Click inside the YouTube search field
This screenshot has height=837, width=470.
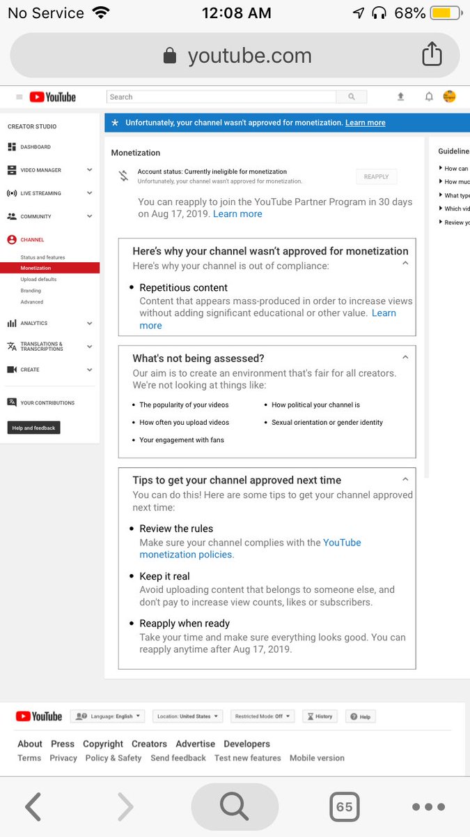click(221, 97)
